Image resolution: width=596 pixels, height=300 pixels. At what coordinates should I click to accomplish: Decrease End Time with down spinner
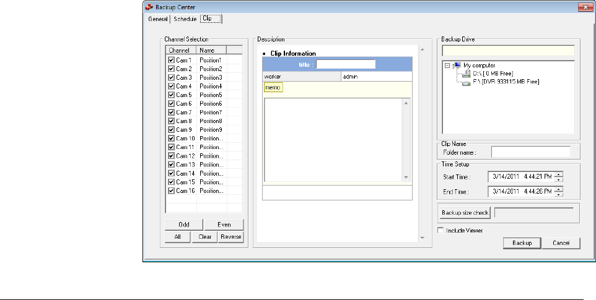(x=559, y=195)
